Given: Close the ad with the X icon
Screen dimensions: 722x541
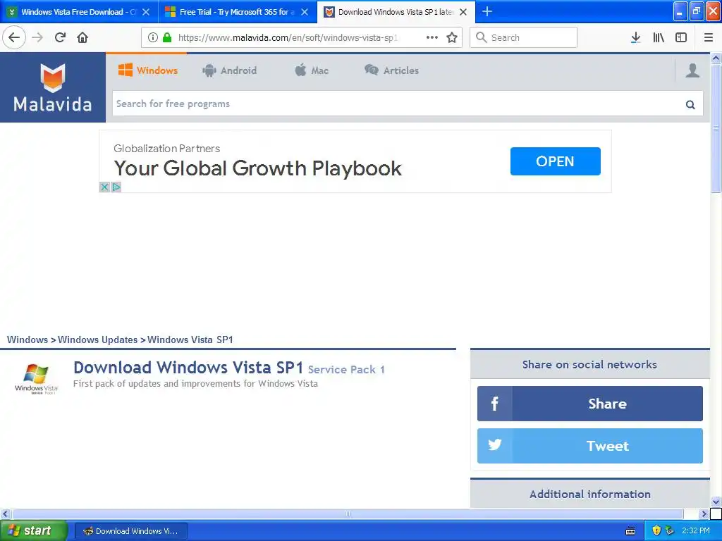Looking at the screenshot, I should coord(104,187).
